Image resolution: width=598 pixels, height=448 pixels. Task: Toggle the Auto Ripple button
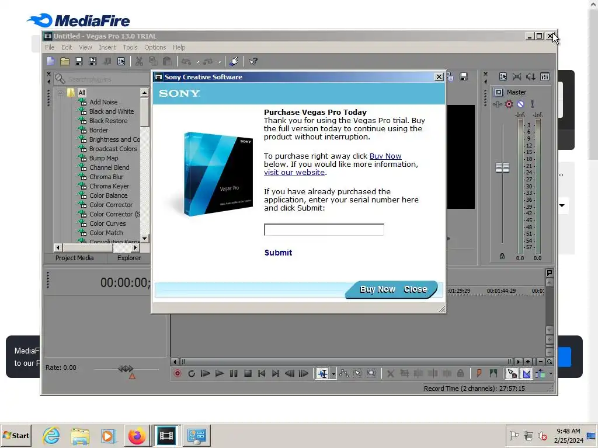[540, 374]
